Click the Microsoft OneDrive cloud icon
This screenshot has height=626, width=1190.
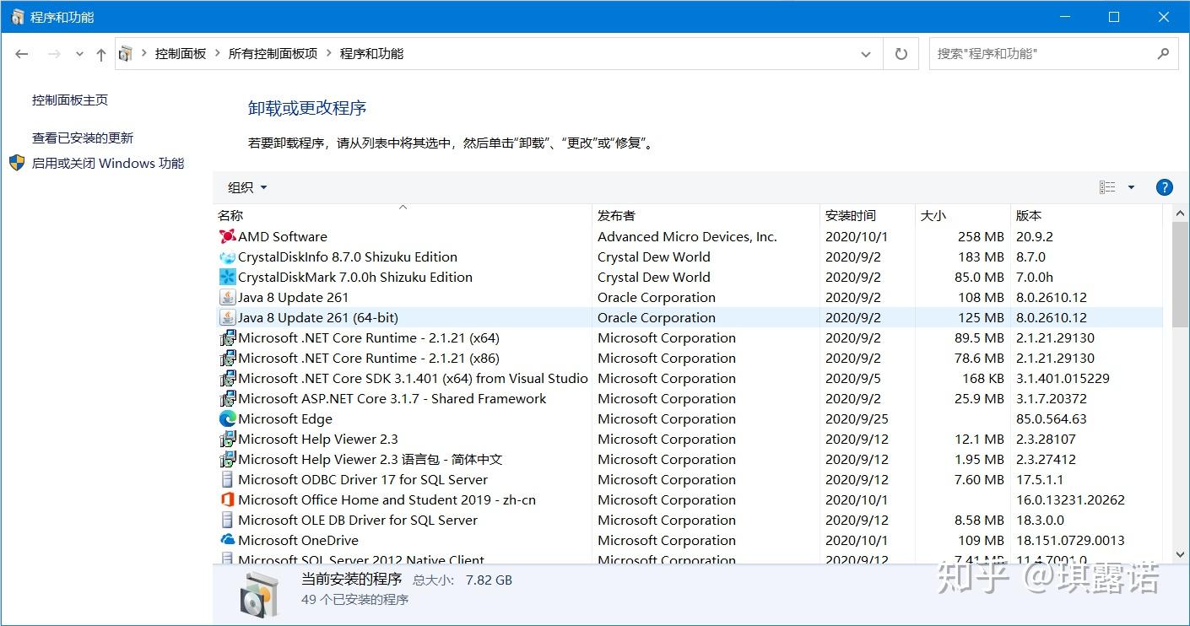tap(227, 541)
